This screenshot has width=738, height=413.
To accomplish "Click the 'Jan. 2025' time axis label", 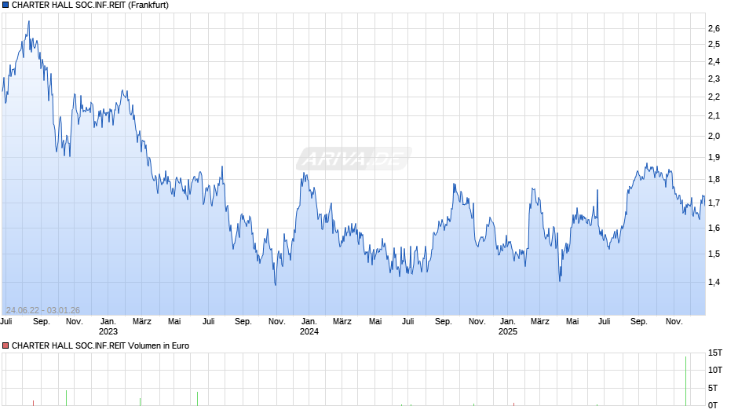I will click(507, 327).
